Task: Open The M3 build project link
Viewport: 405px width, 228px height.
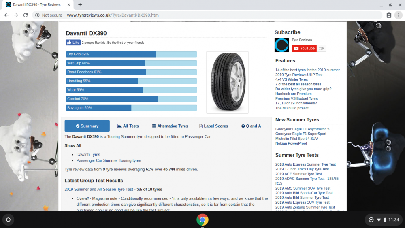Action: click(292, 108)
